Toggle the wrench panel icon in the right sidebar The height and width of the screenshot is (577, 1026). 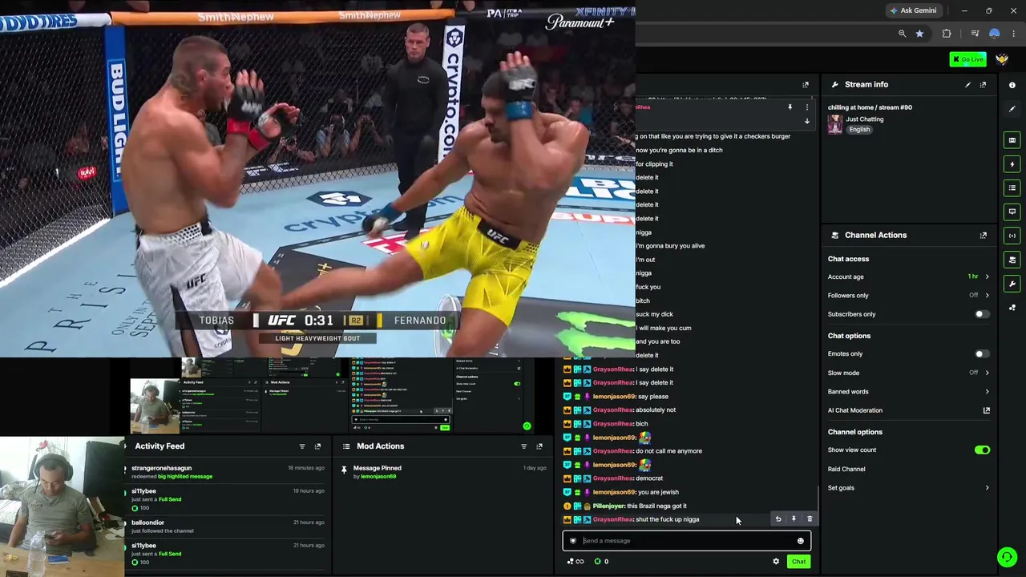(x=1012, y=284)
